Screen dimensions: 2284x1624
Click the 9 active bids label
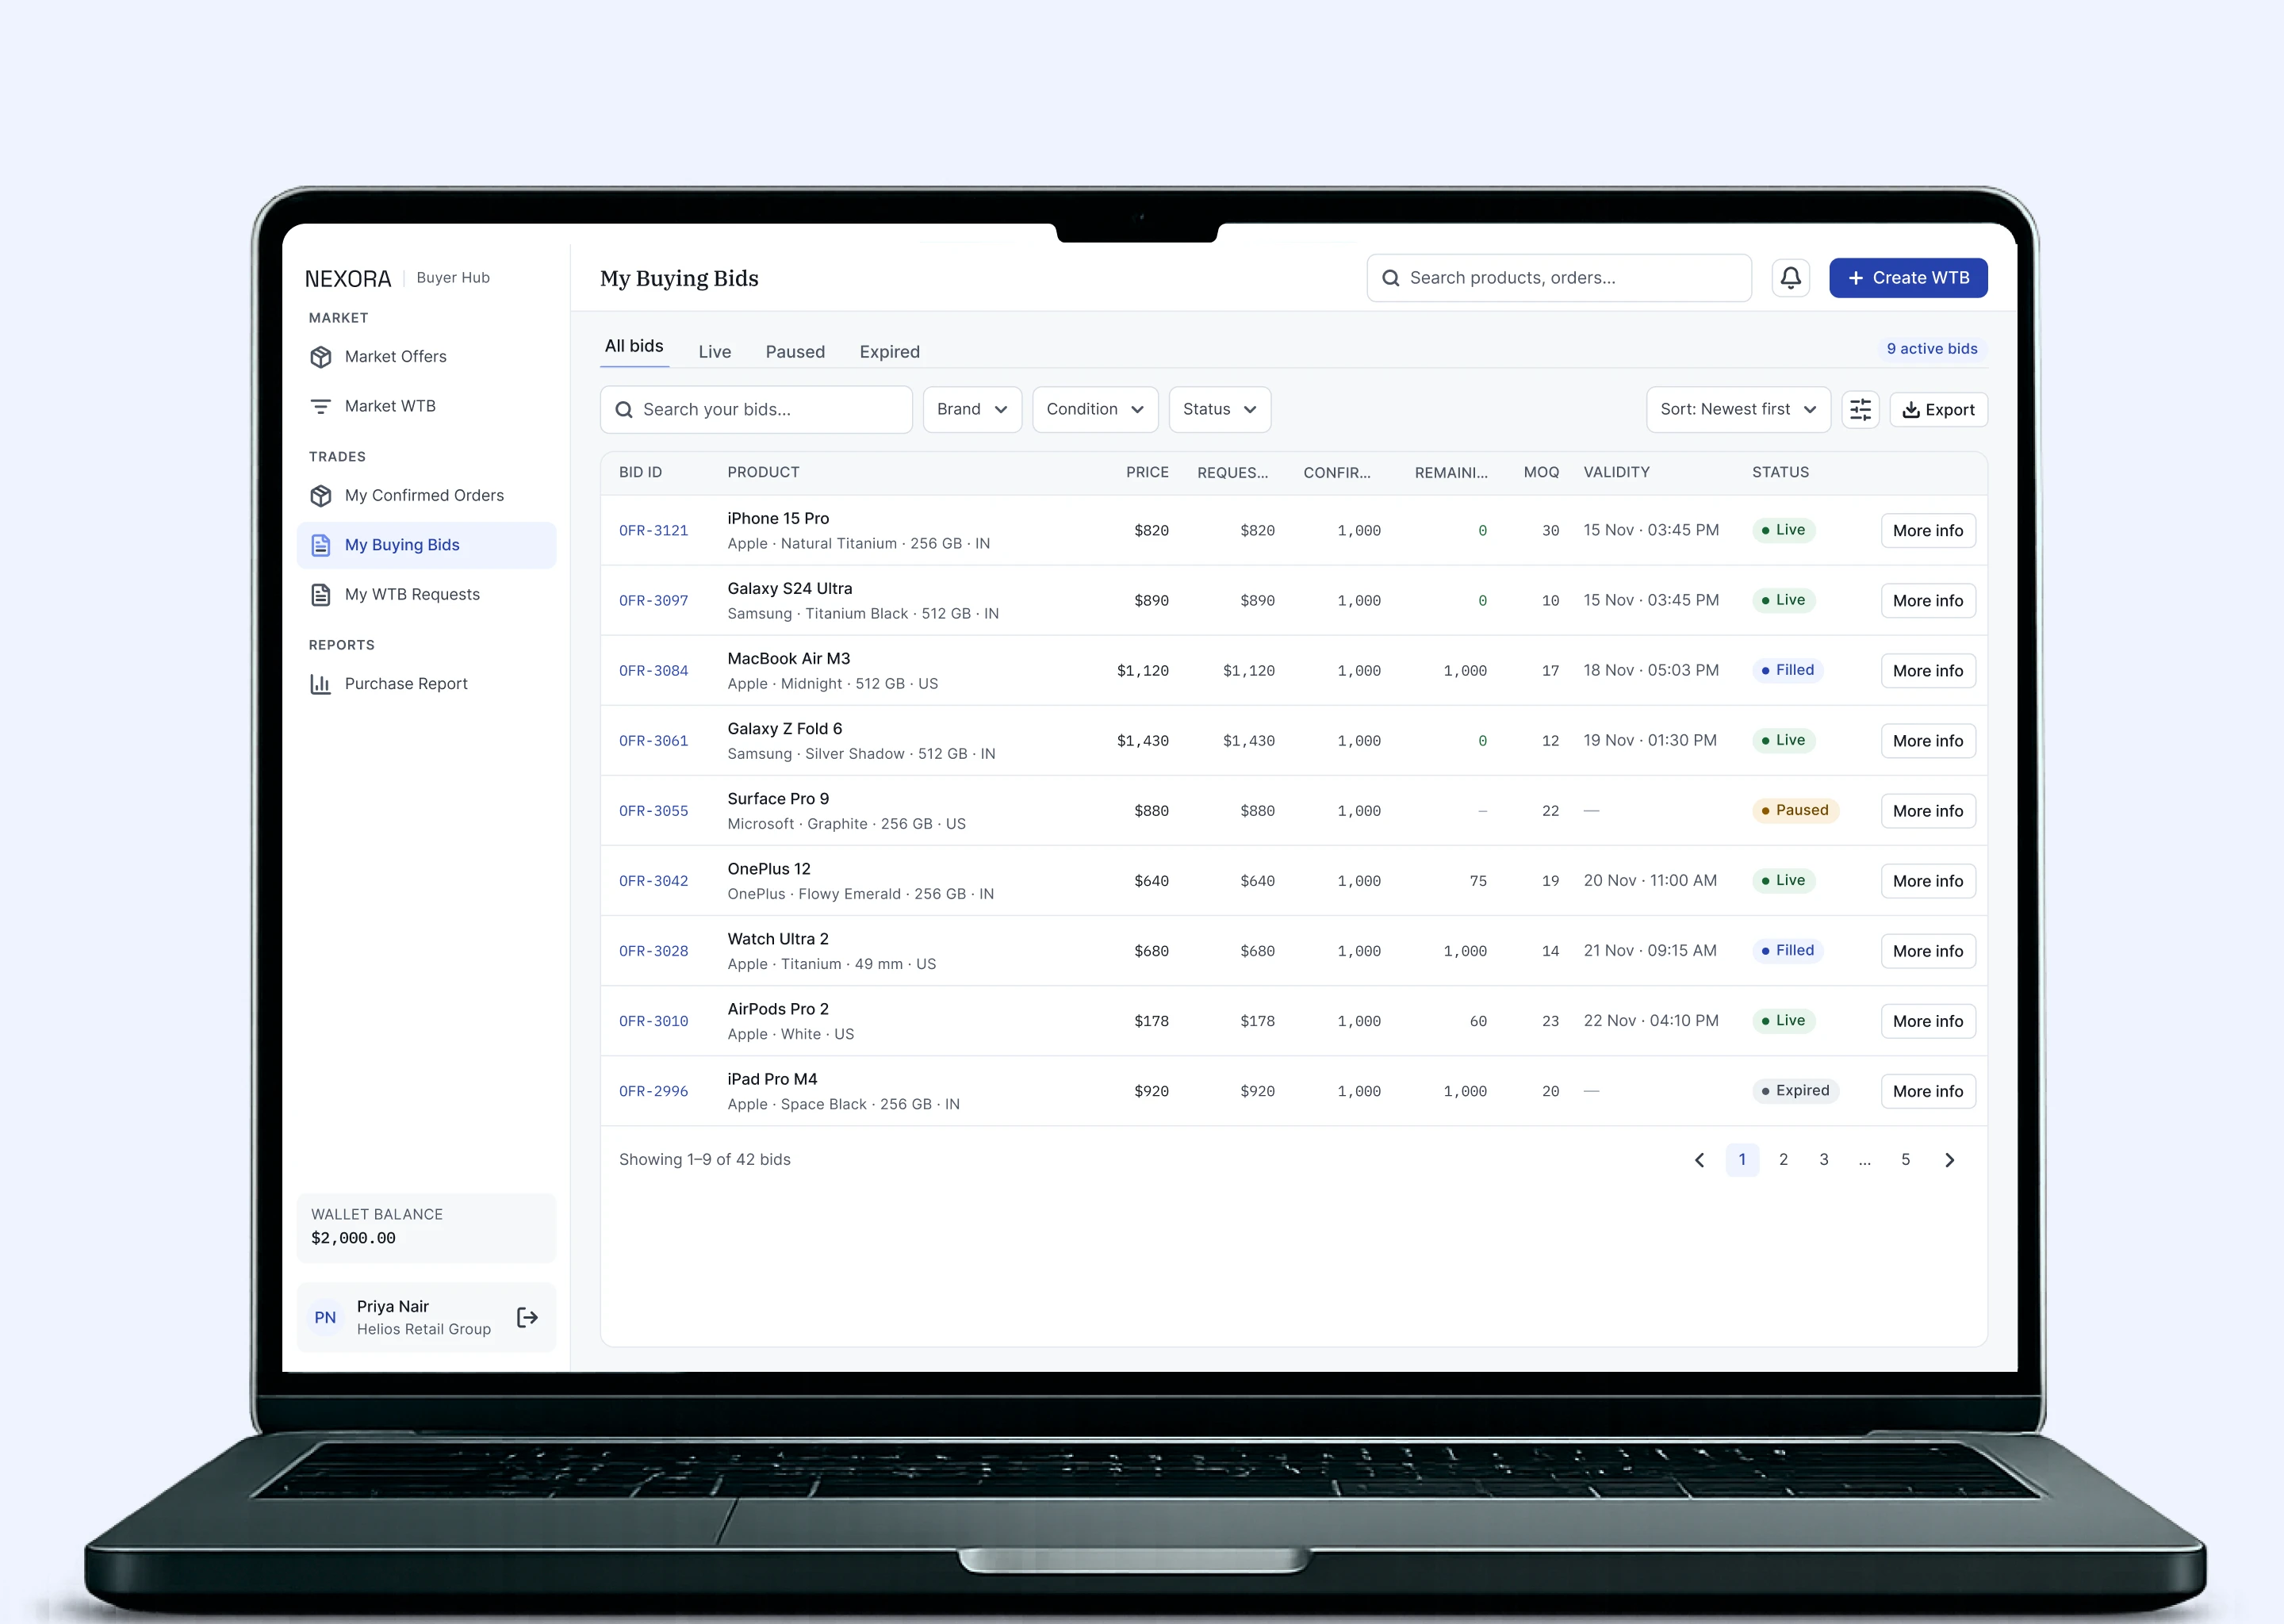[x=1931, y=349]
